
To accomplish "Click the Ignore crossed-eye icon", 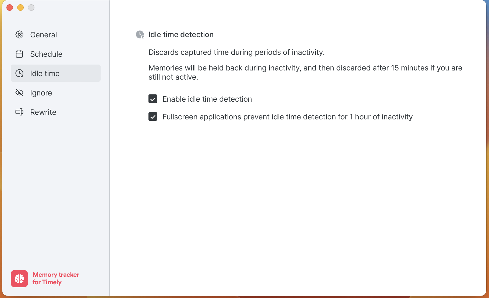I will click(x=19, y=93).
